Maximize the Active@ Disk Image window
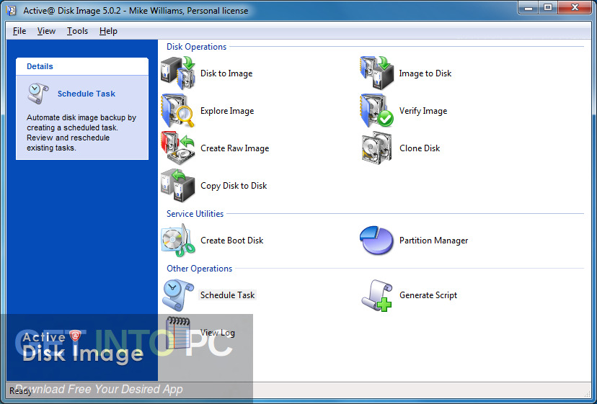Image resolution: width=597 pixels, height=404 pixels. coord(547,8)
